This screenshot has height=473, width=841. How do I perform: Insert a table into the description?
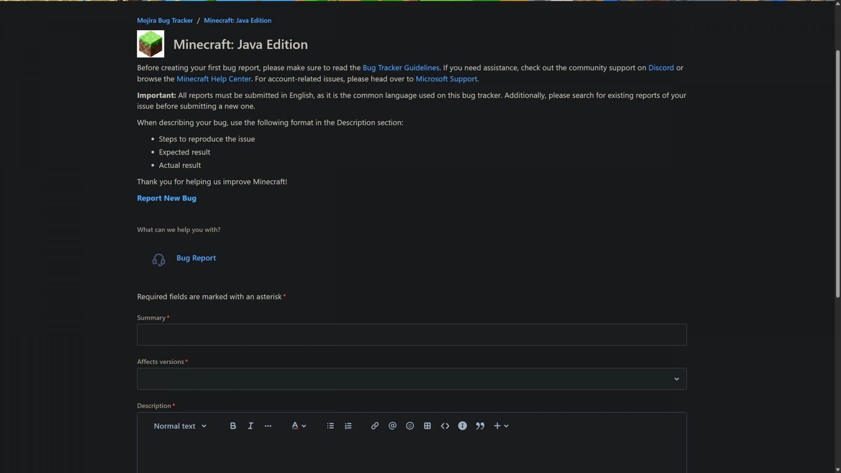pyautogui.click(x=427, y=426)
